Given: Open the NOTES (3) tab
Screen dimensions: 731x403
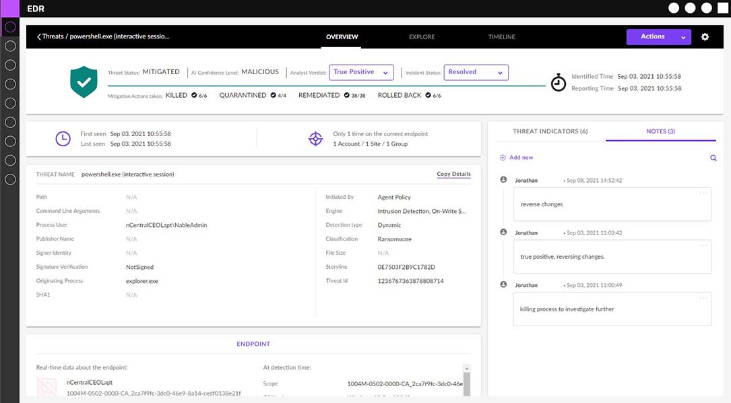Looking at the screenshot, I should [661, 131].
